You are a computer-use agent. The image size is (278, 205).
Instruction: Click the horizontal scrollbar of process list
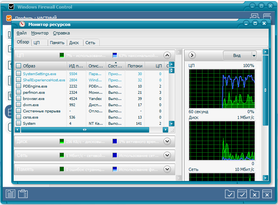(84, 130)
